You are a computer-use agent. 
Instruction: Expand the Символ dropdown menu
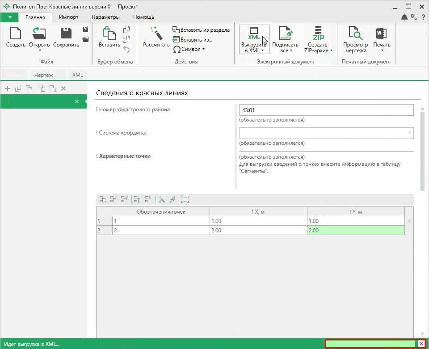[x=189, y=49]
